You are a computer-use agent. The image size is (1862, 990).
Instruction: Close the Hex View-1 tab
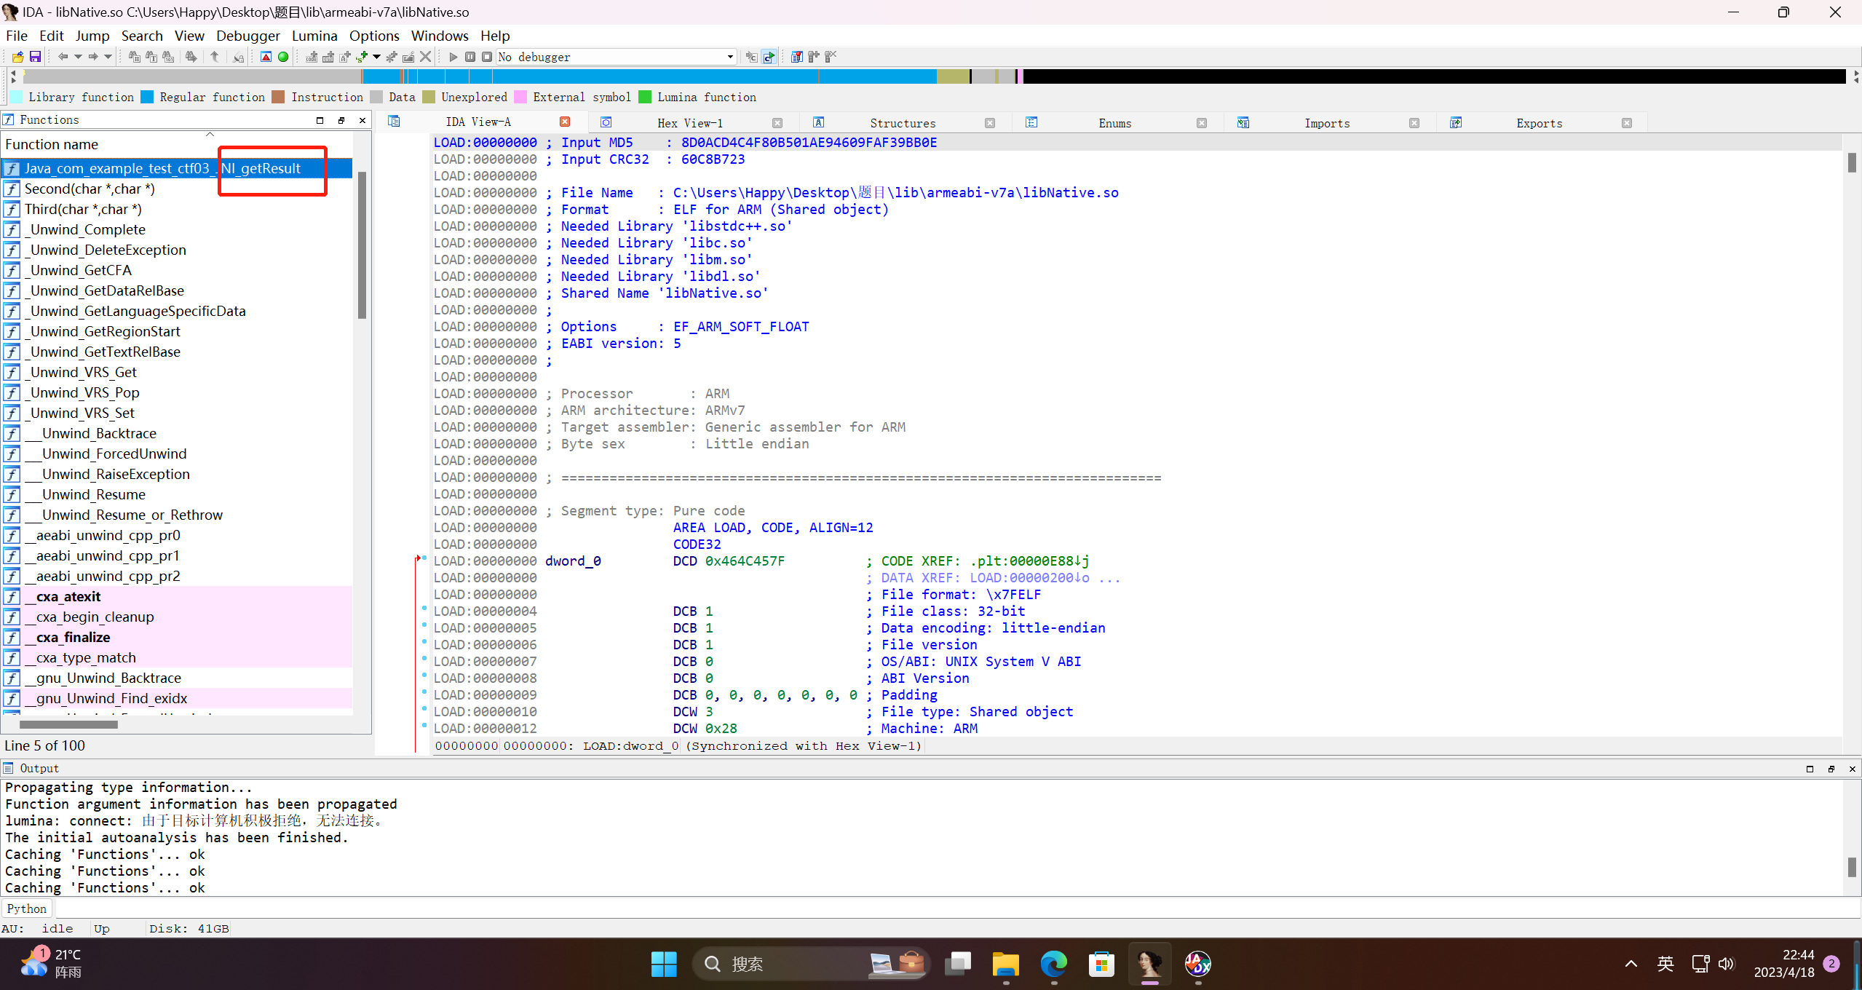click(x=777, y=123)
